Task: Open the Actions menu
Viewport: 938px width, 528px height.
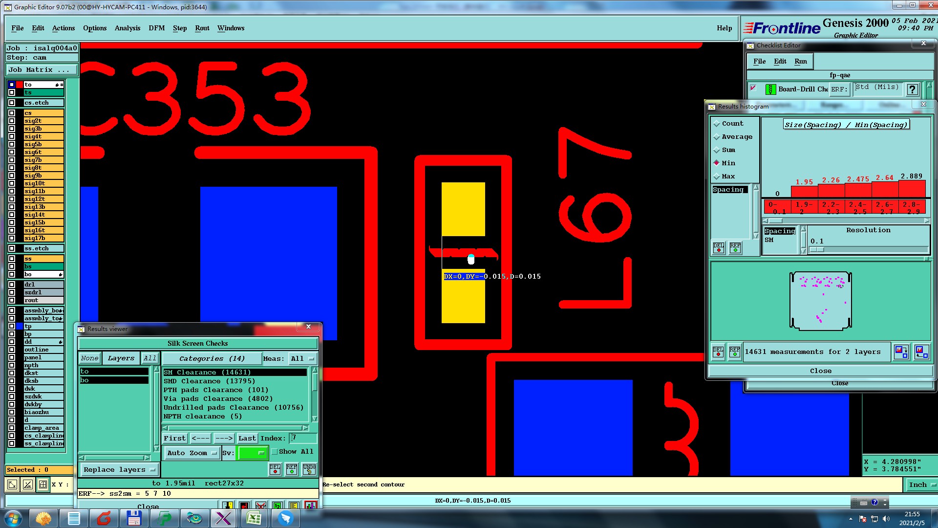Action: 64,28
